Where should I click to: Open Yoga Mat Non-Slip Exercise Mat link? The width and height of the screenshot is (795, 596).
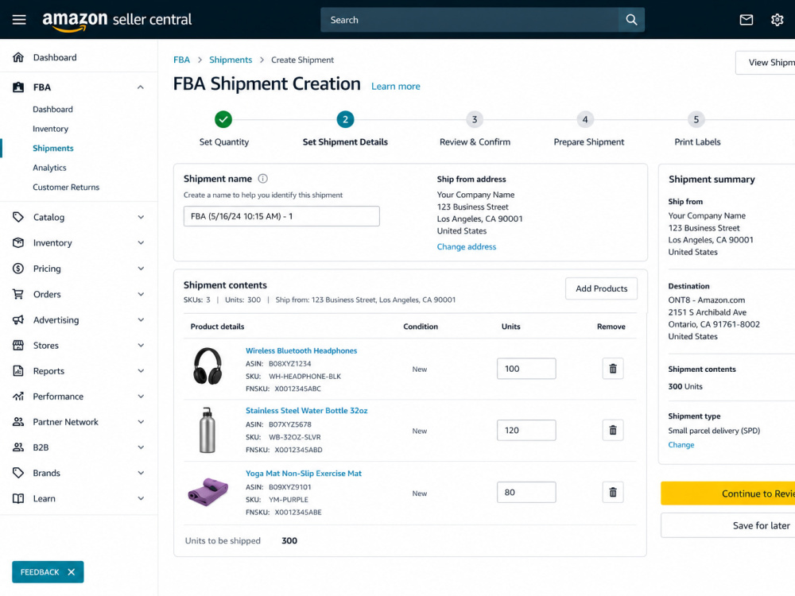[304, 474]
